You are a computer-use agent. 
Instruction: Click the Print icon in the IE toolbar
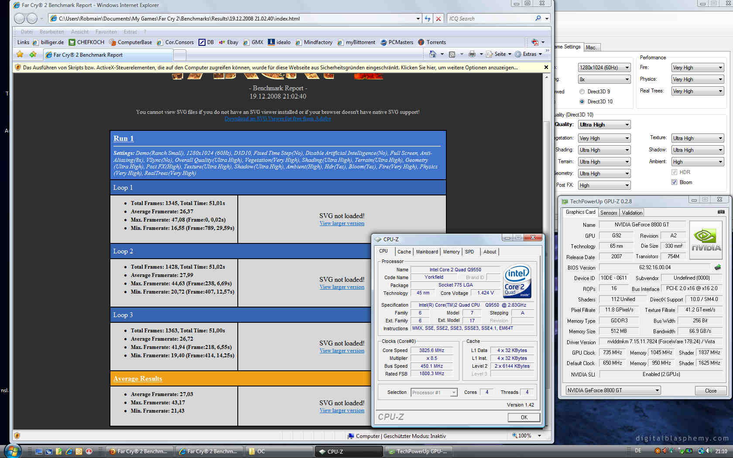click(472, 54)
